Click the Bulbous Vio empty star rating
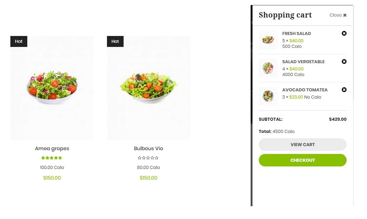Viewport: 367px width, 219px height. click(x=148, y=158)
